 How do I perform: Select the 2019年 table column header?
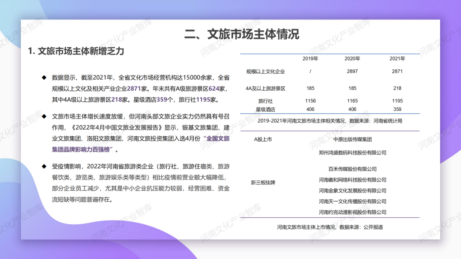tap(310, 58)
